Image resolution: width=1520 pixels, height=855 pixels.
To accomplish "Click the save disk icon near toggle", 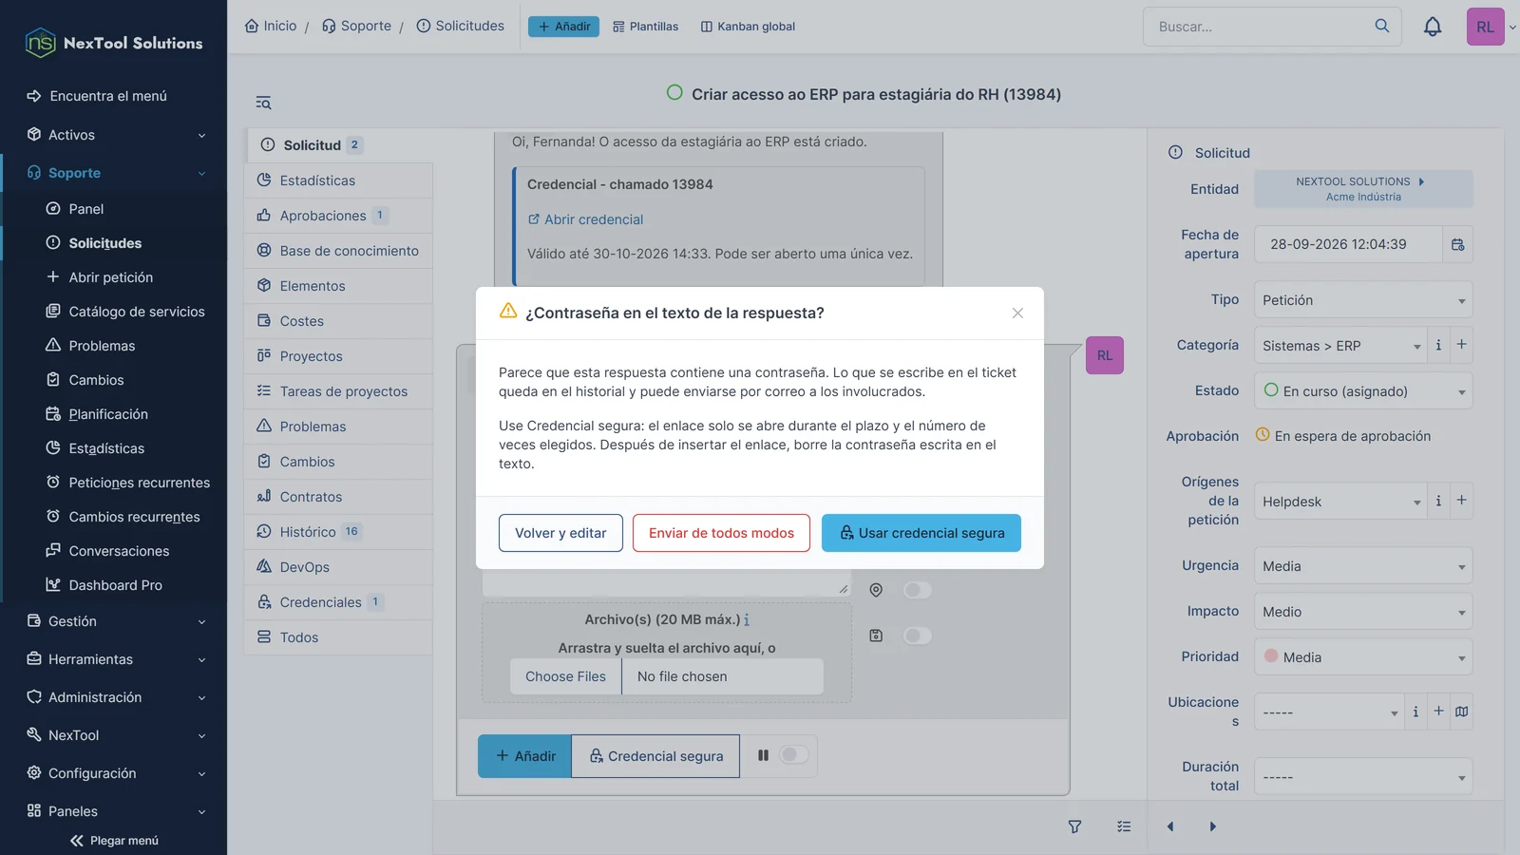I will [x=876, y=636].
